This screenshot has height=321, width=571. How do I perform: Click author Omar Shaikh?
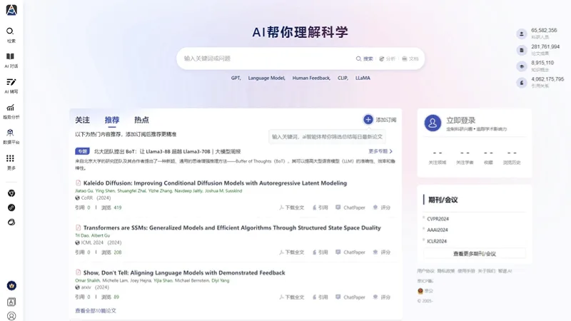[87, 280]
